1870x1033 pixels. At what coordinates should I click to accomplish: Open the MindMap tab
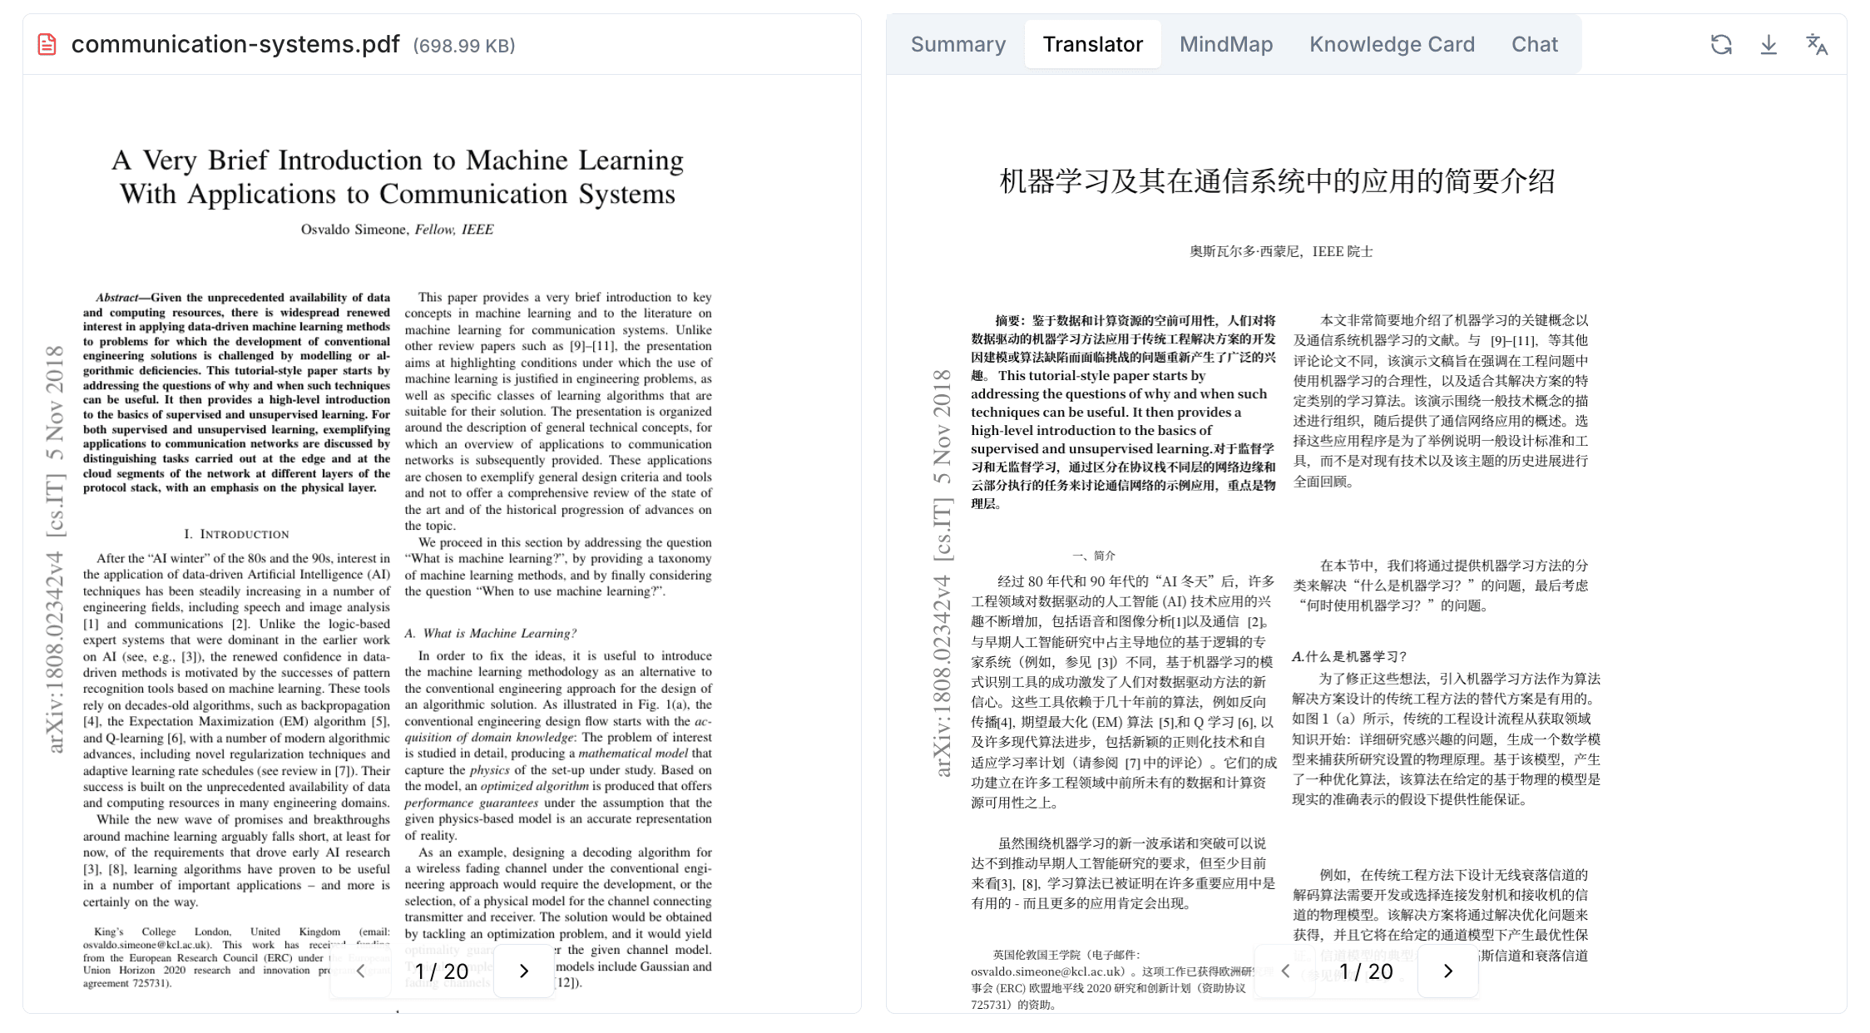click(x=1226, y=44)
